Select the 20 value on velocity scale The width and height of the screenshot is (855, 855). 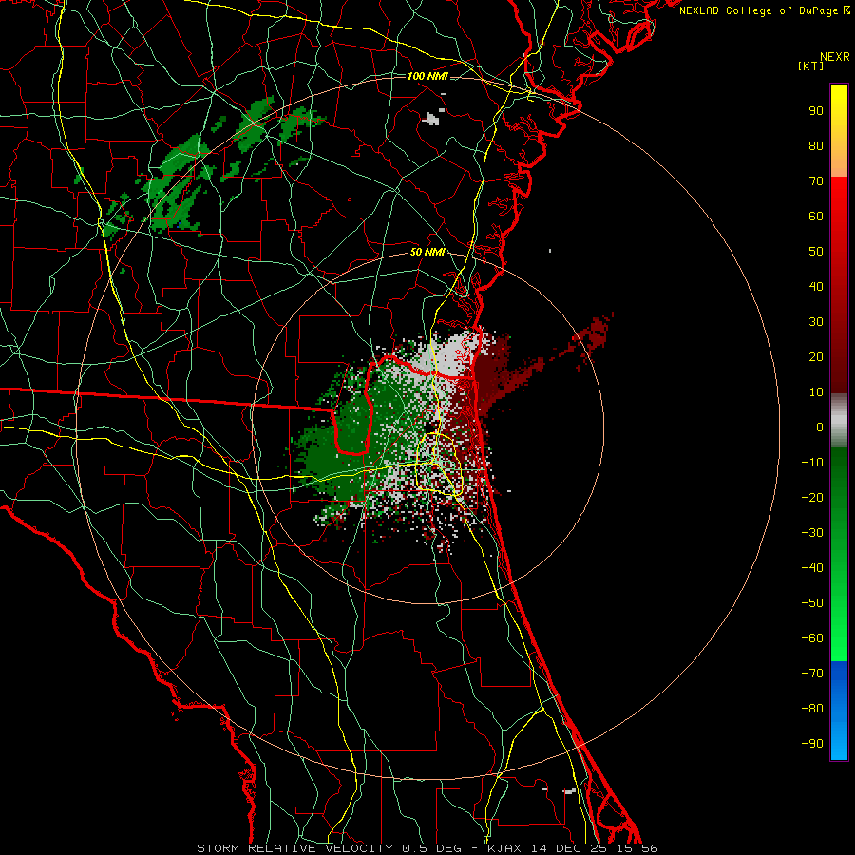coord(816,356)
